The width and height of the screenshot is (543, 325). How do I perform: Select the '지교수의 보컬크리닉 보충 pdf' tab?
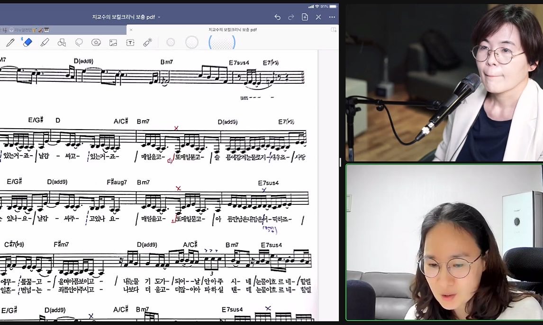[x=233, y=30]
